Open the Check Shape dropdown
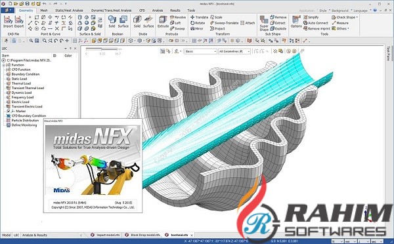Viewport: 394px width, 244px height. (345, 17)
